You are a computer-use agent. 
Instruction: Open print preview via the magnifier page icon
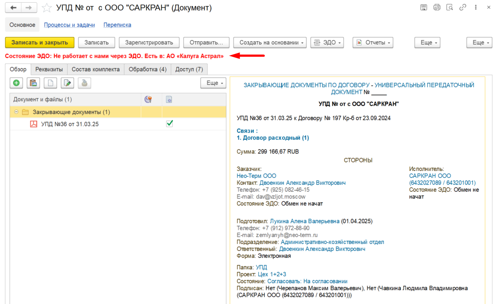449,7
